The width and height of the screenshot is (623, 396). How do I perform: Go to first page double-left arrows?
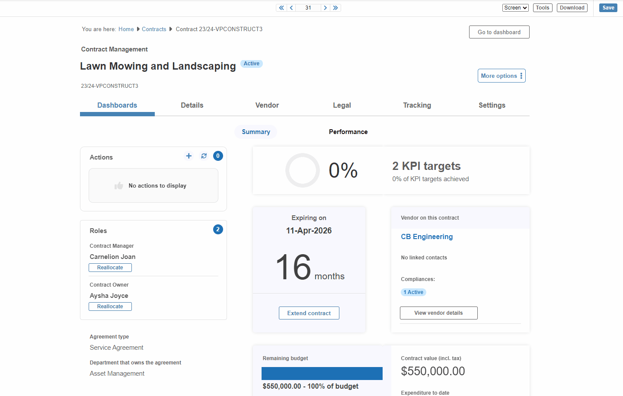click(281, 8)
